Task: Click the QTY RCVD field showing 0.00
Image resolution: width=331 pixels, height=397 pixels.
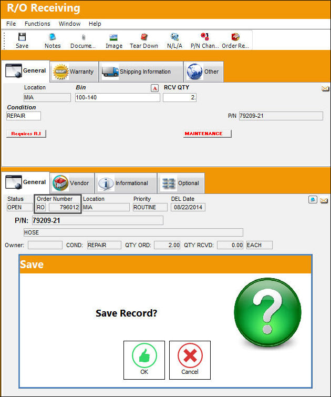Action: [230, 245]
